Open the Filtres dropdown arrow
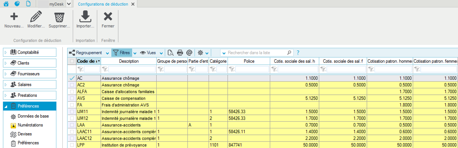 tap(135, 53)
